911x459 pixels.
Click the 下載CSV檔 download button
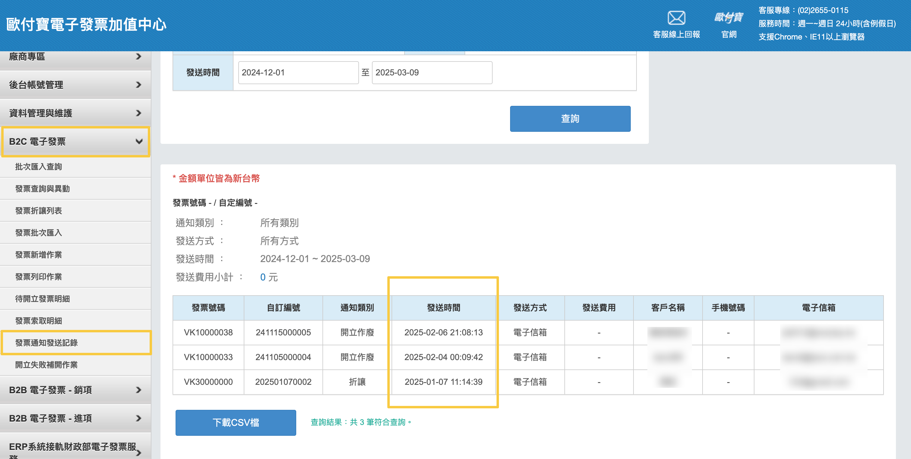click(x=236, y=423)
